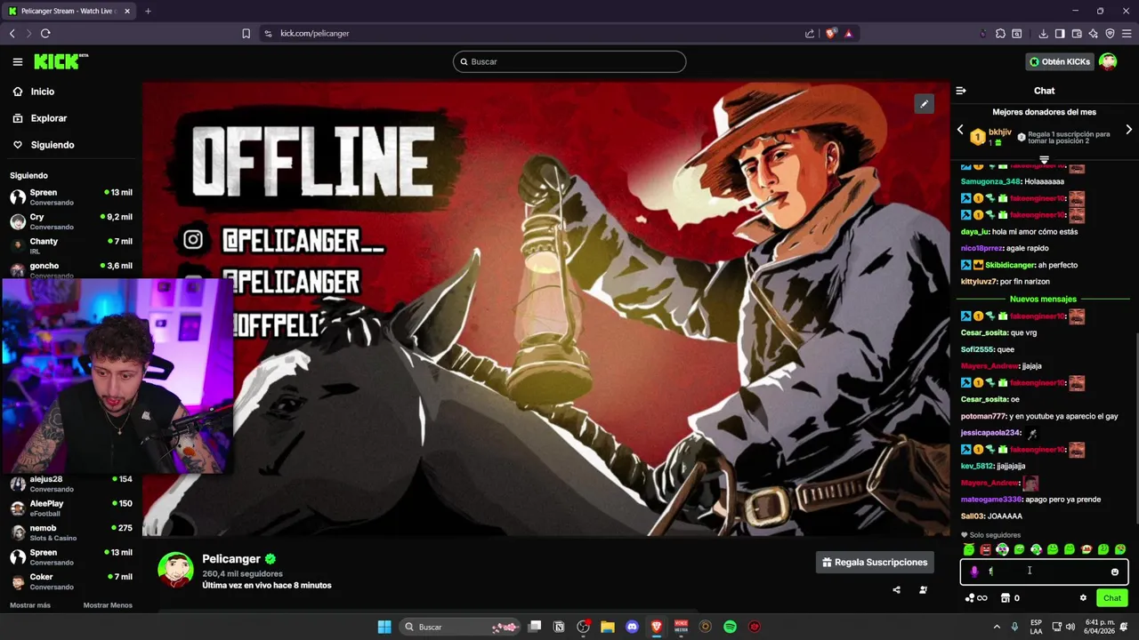Click the user icon beside share
1139x640 pixels.
tap(923, 590)
